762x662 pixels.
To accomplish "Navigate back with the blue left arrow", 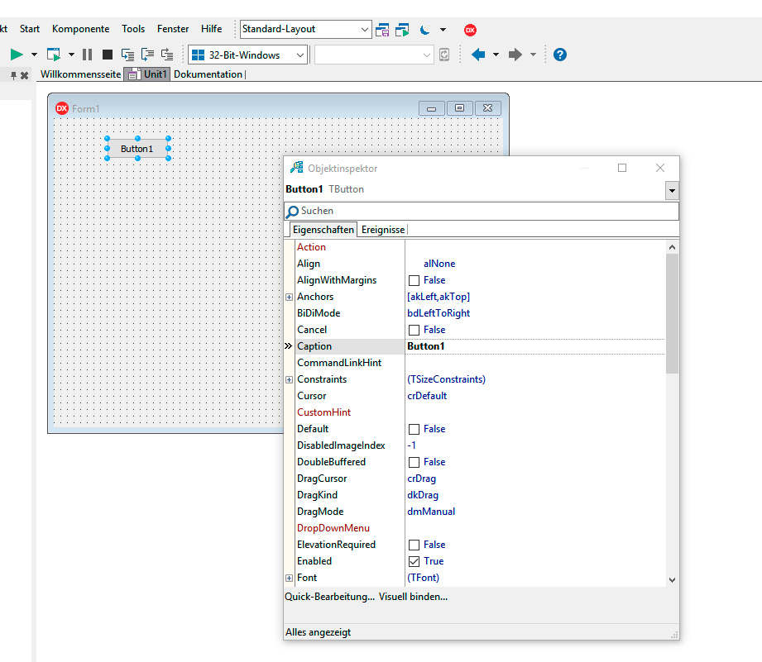I will [x=478, y=55].
